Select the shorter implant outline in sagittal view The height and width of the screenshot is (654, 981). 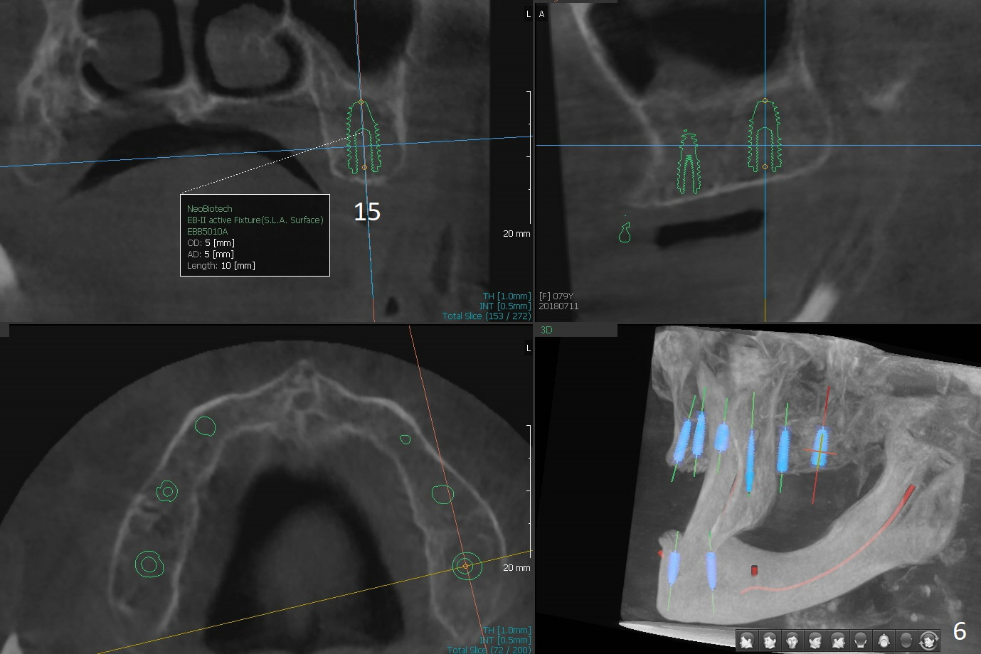tap(686, 163)
